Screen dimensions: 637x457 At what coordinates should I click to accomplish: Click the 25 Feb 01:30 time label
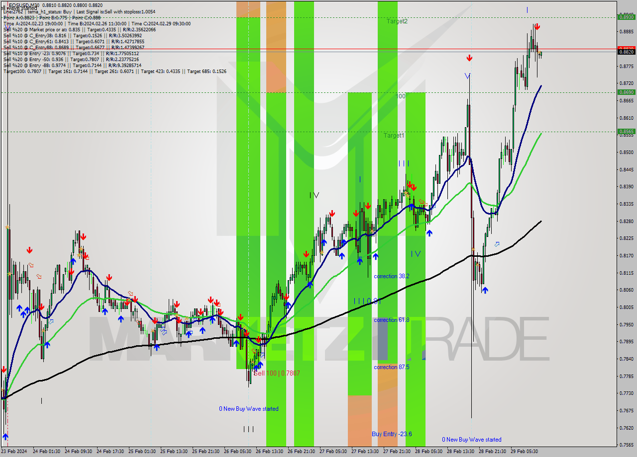coord(142,452)
